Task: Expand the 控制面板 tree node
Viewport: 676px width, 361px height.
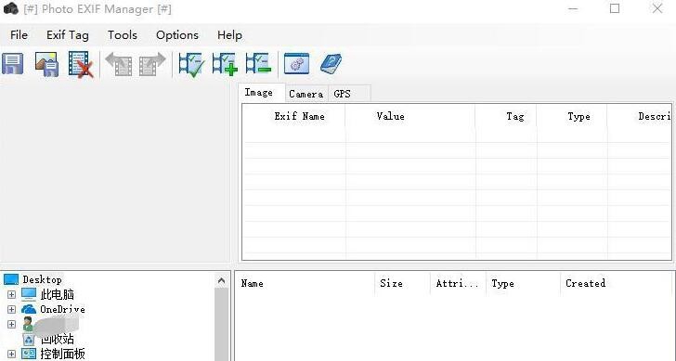Action: click(12, 355)
